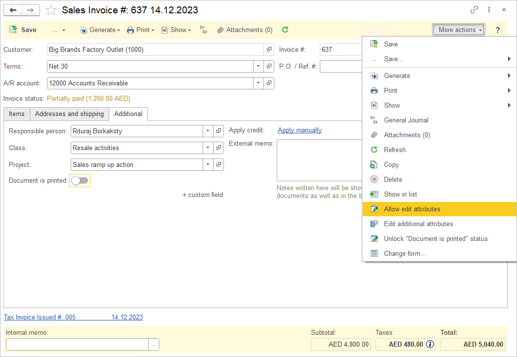
Task: Go back with the left arrow button
Action: click(x=13, y=10)
